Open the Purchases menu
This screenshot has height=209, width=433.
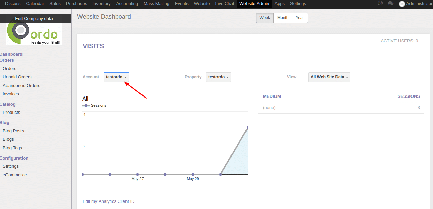tap(76, 4)
